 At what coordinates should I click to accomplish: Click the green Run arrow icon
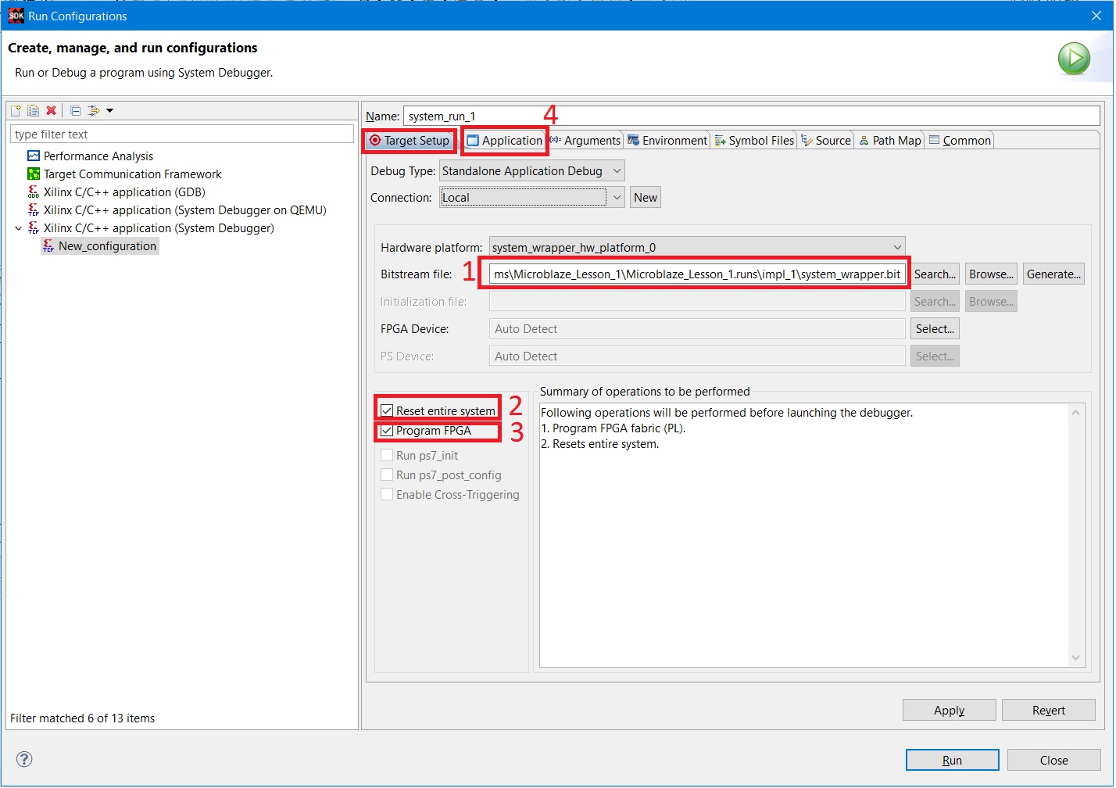coord(1074,59)
